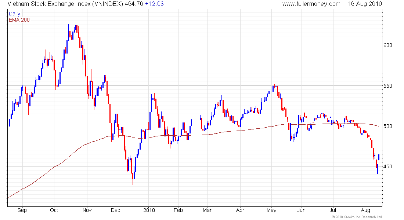Image resolution: width=404 pixels, height=220 pixels.
Task: Select the 'EMA 200' legend label
Action: [19, 20]
